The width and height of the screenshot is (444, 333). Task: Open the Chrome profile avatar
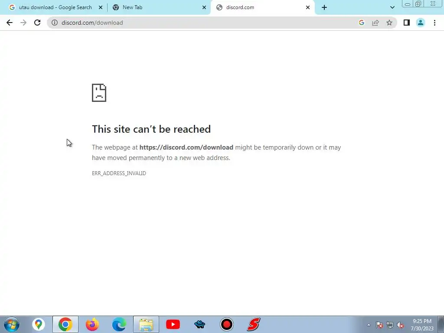(x=421, y=23)
